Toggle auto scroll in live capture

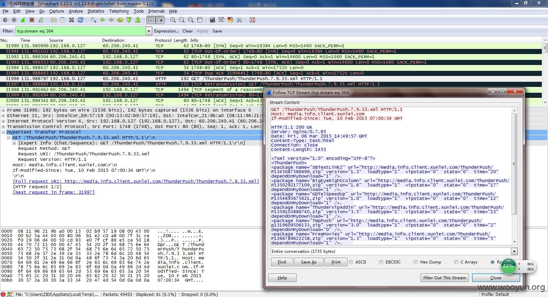coord(160,20)
